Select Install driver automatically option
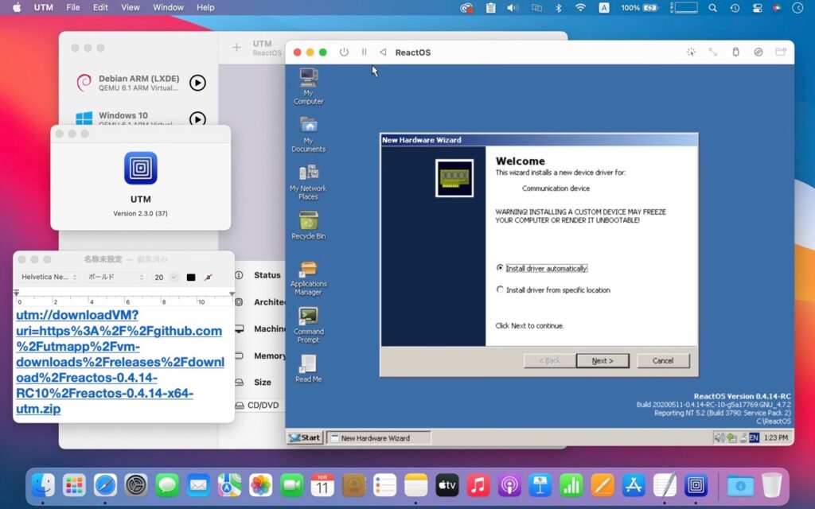Viewport: 815px width, 509px height. (501, 268)
